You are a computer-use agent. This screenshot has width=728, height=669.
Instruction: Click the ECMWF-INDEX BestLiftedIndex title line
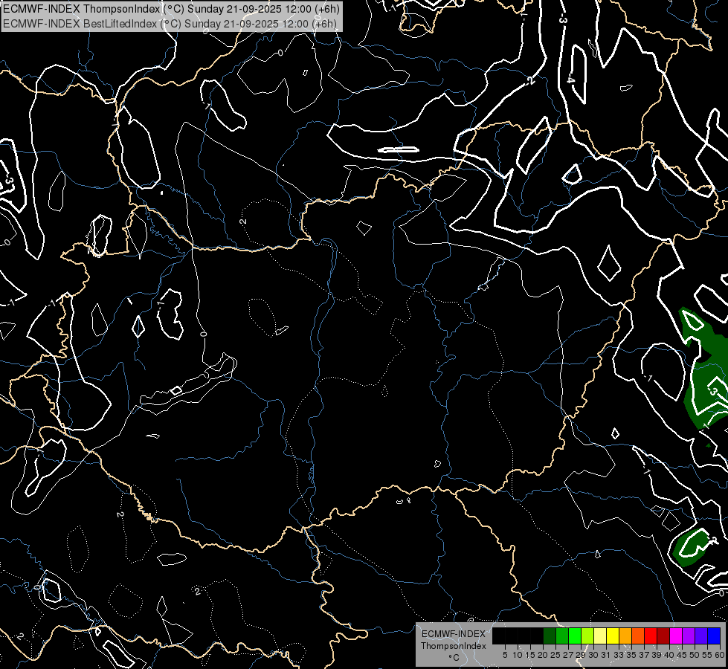[x=170, y=24]
